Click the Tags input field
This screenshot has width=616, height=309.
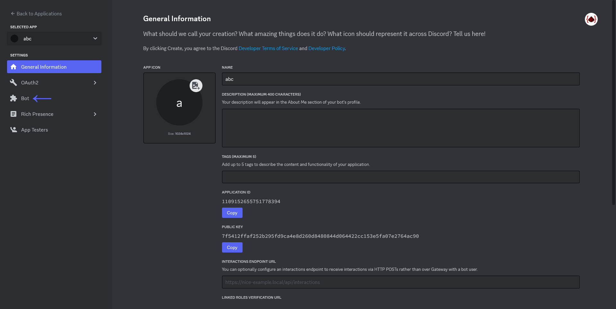pos(401,177)
